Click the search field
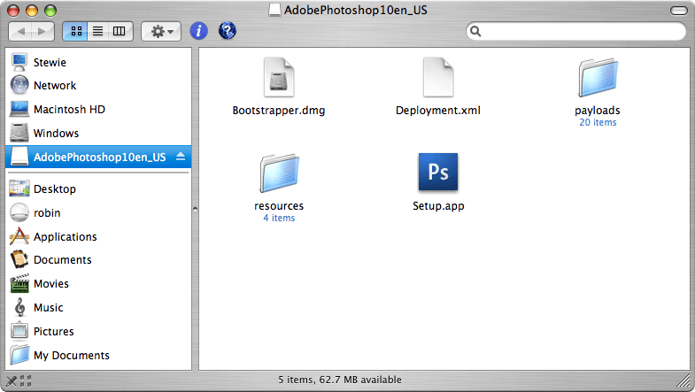Screen dimensions: 695x392 pyautogui.click(x=576, y=31)
